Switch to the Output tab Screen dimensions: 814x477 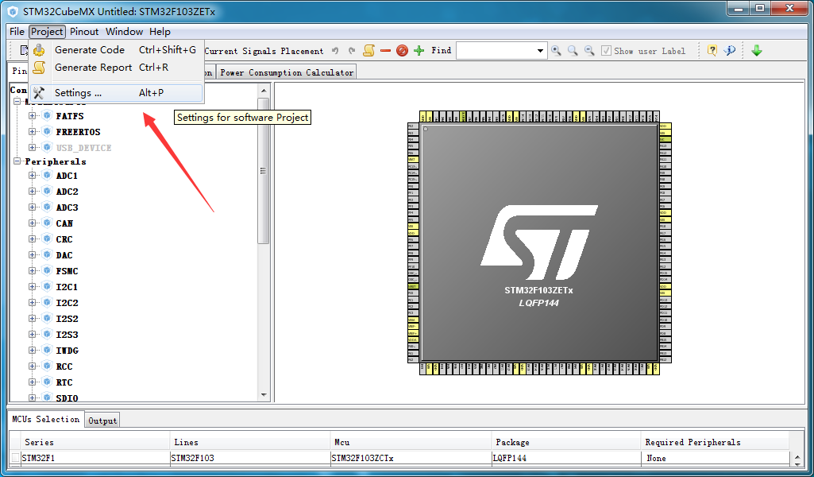[102, 421]
